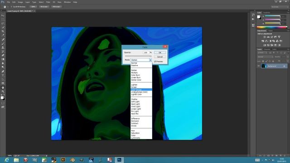
Task: Select the Healing Brush tool
Action: [x=3, y=39]
